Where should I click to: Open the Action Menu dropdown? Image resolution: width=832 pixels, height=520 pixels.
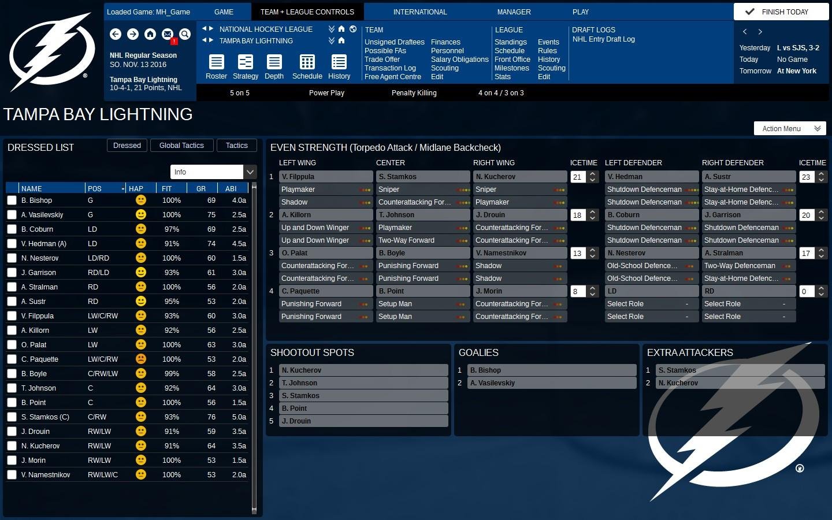pyautogui.click(x=789, y=128)
